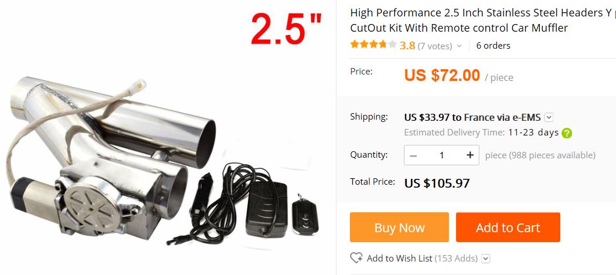Open the shipping method dropdown arrow

click(549, 117)
